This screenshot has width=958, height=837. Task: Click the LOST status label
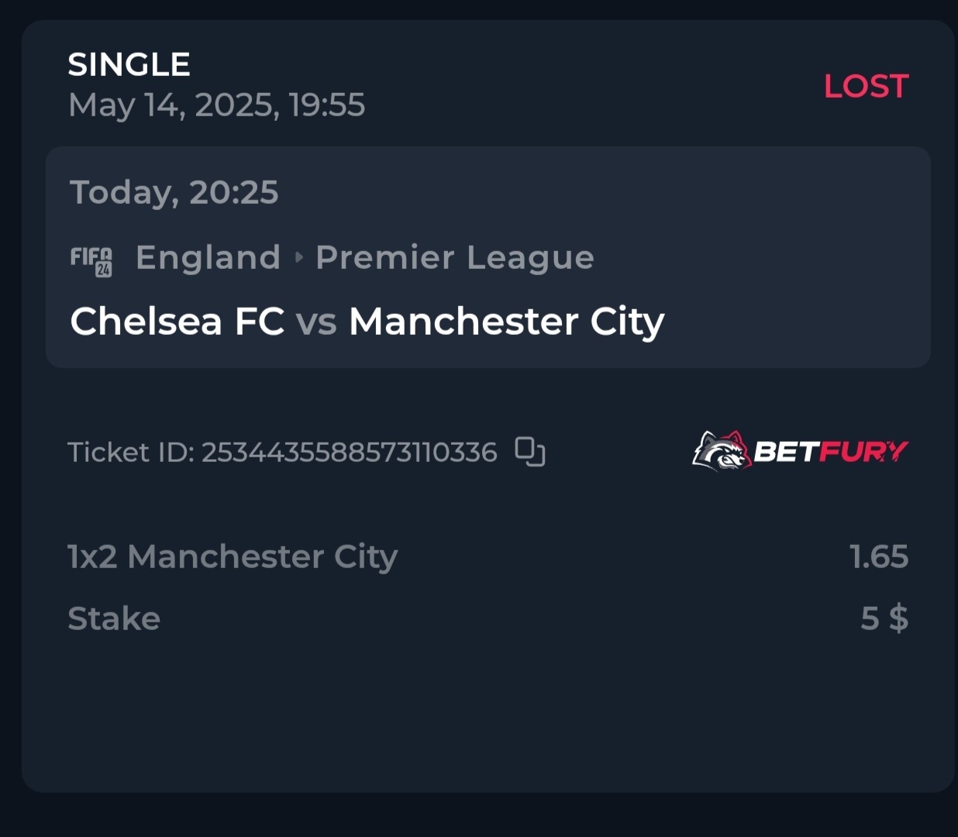866,86
